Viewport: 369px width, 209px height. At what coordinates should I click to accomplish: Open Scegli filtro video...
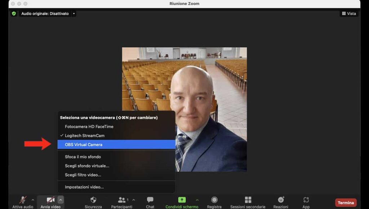(116, 175)
